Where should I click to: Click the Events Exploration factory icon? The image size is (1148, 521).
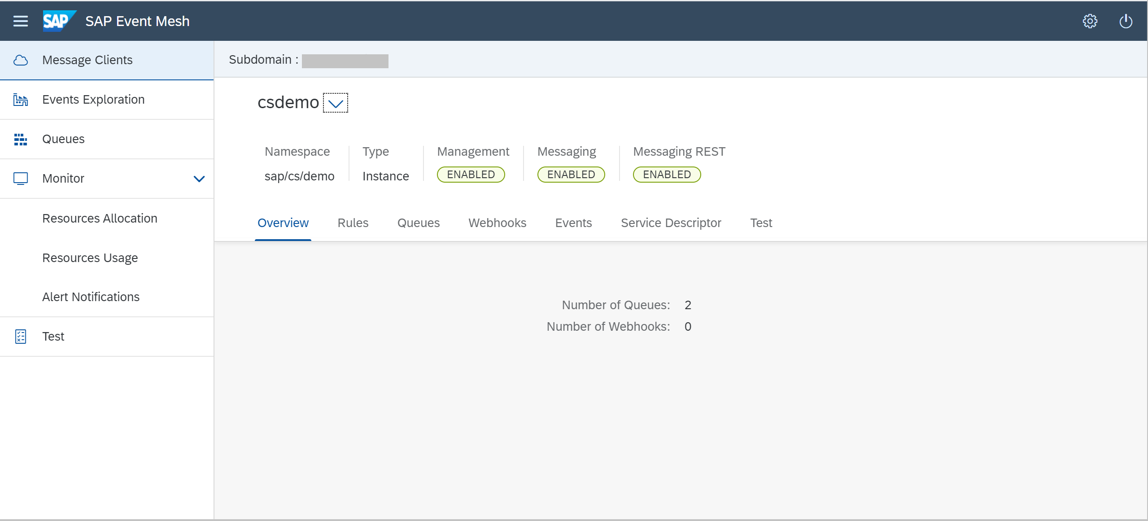click(x=21, y=100)
